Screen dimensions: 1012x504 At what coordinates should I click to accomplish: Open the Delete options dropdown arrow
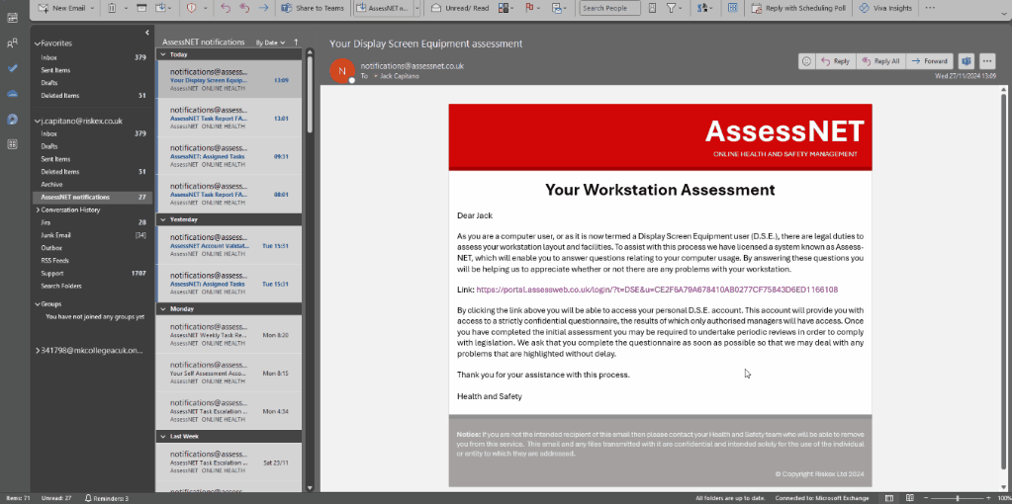click(x=126, y=8)
